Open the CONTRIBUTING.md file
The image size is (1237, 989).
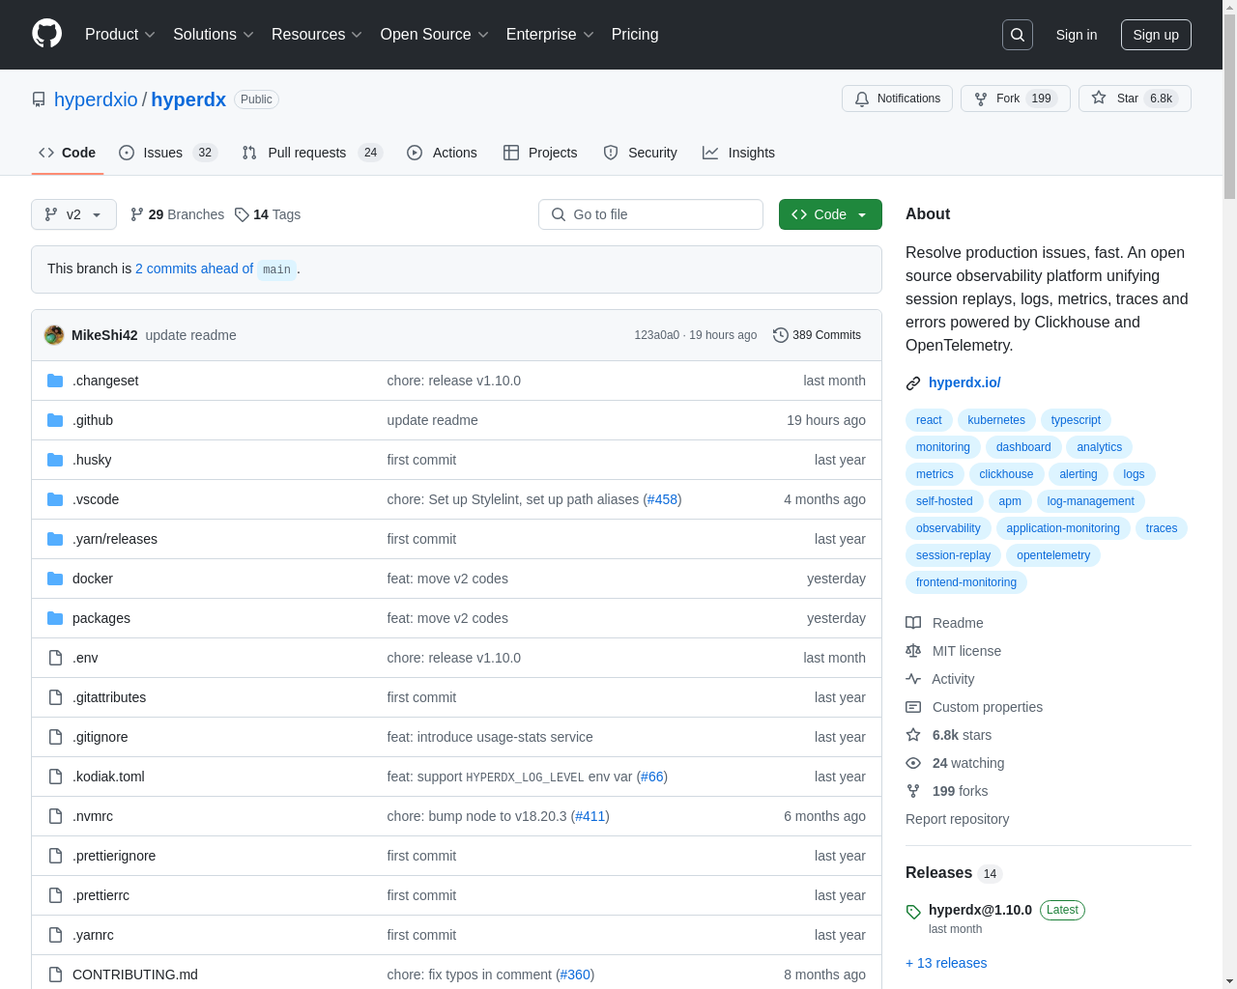pos(135,975)
